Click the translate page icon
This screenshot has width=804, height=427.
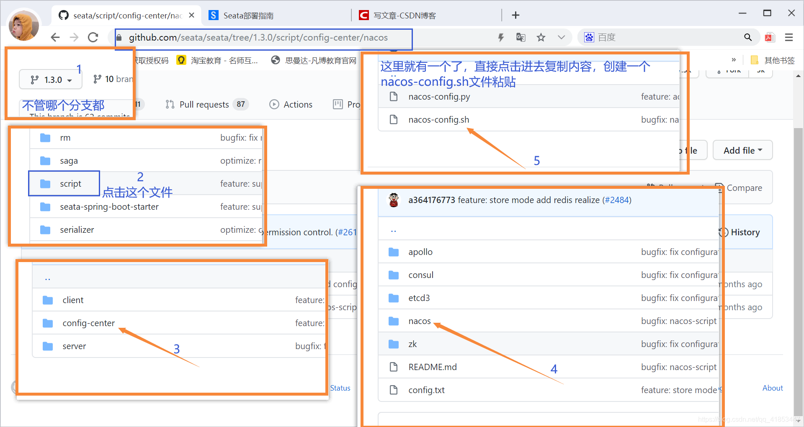521,37
